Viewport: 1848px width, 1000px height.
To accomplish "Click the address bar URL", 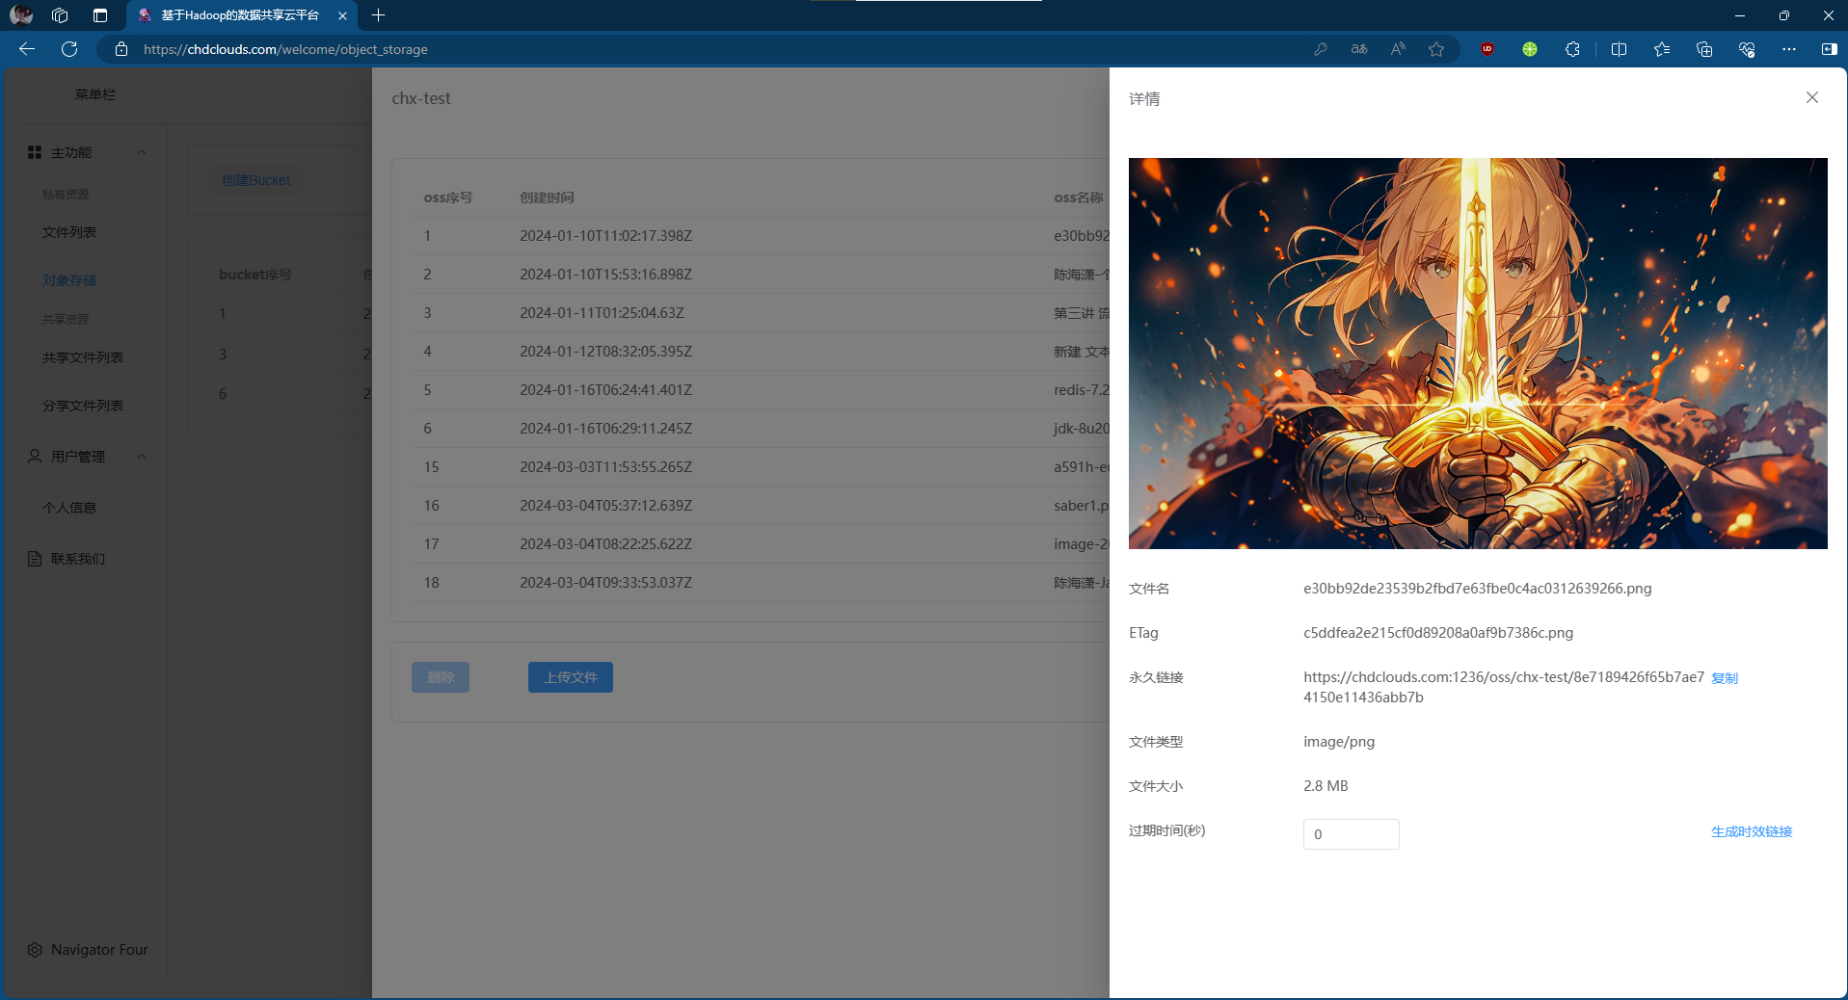I will pyautogui.click(x=285, y=49).
